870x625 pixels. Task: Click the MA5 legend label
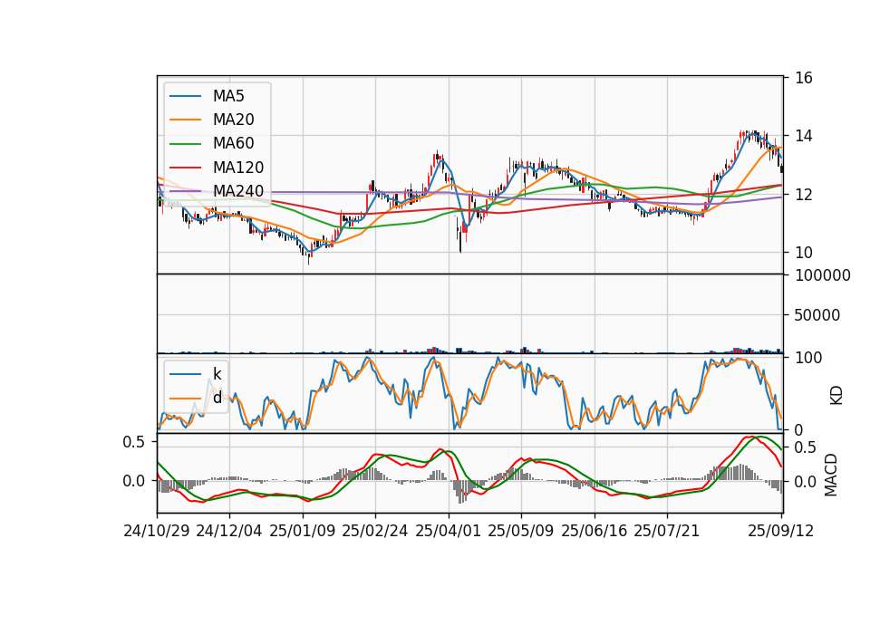(228, 96)
